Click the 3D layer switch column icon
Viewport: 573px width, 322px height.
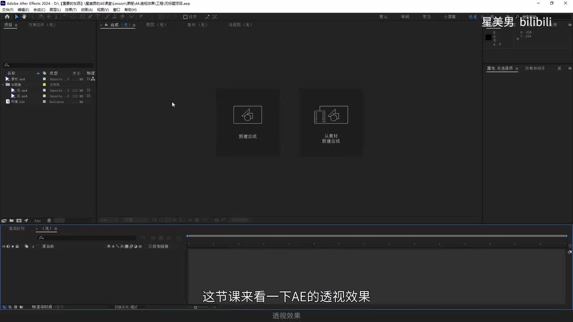coord(140,246)
